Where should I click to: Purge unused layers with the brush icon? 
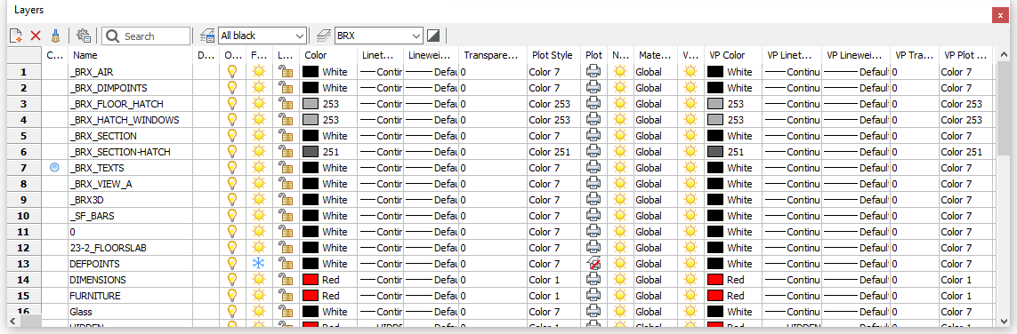(56, 36)
